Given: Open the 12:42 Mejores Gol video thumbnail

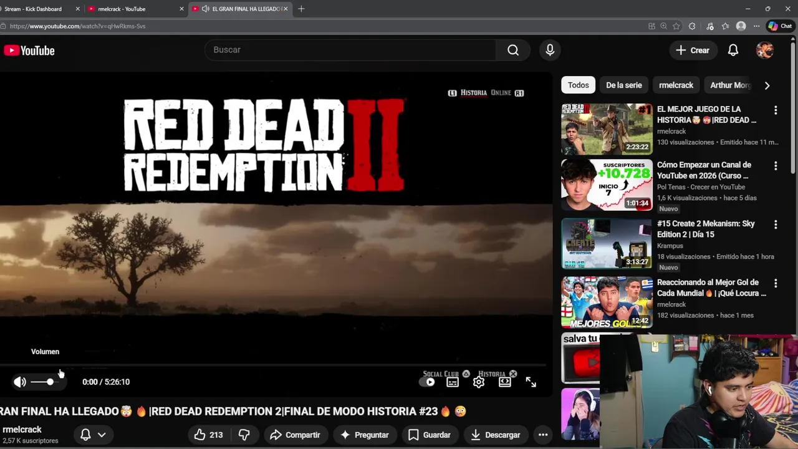Looking at the screenshot, I should pos(607,302).
